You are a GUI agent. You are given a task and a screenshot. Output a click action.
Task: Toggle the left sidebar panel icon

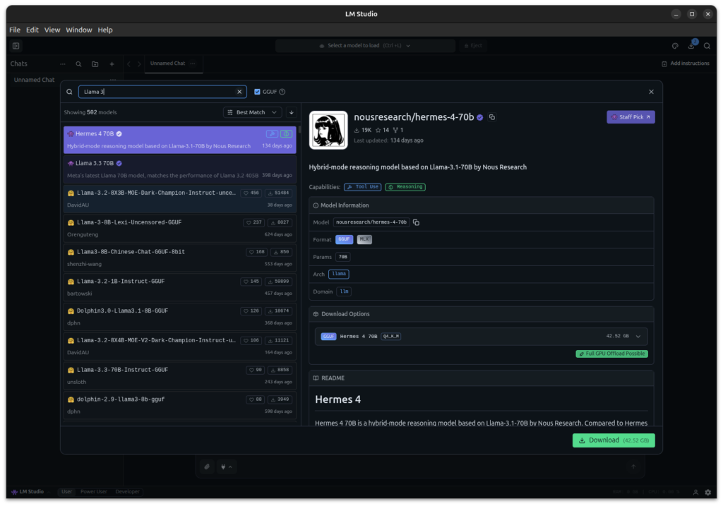coord(16,44)
